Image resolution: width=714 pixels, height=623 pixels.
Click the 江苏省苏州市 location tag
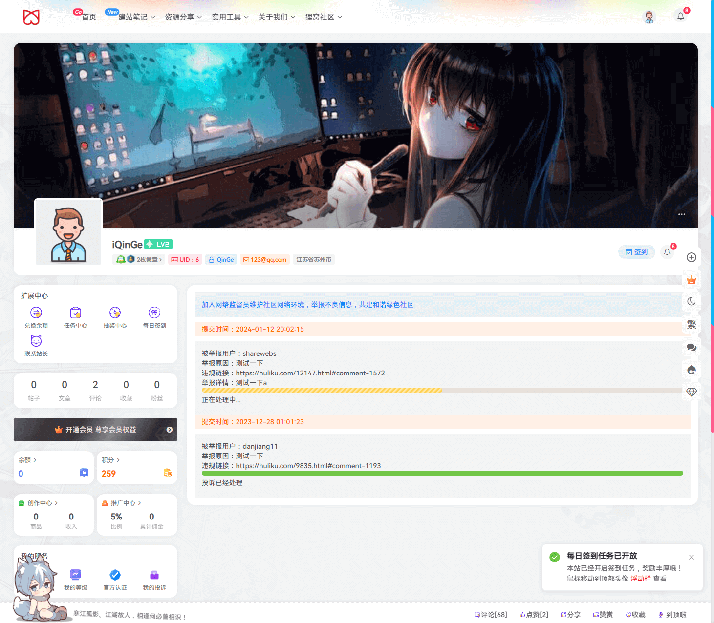click(314, 260)
